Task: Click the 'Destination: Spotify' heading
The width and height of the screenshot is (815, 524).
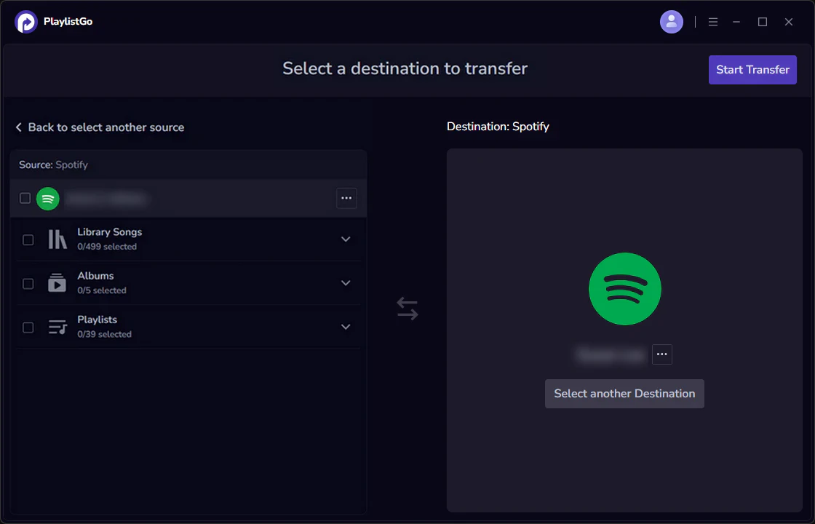Action: [498, 127]
